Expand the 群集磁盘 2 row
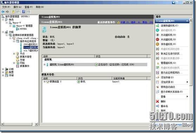Image resolution: width=196 pixels, height=133 pixels. tap(44, 82)
